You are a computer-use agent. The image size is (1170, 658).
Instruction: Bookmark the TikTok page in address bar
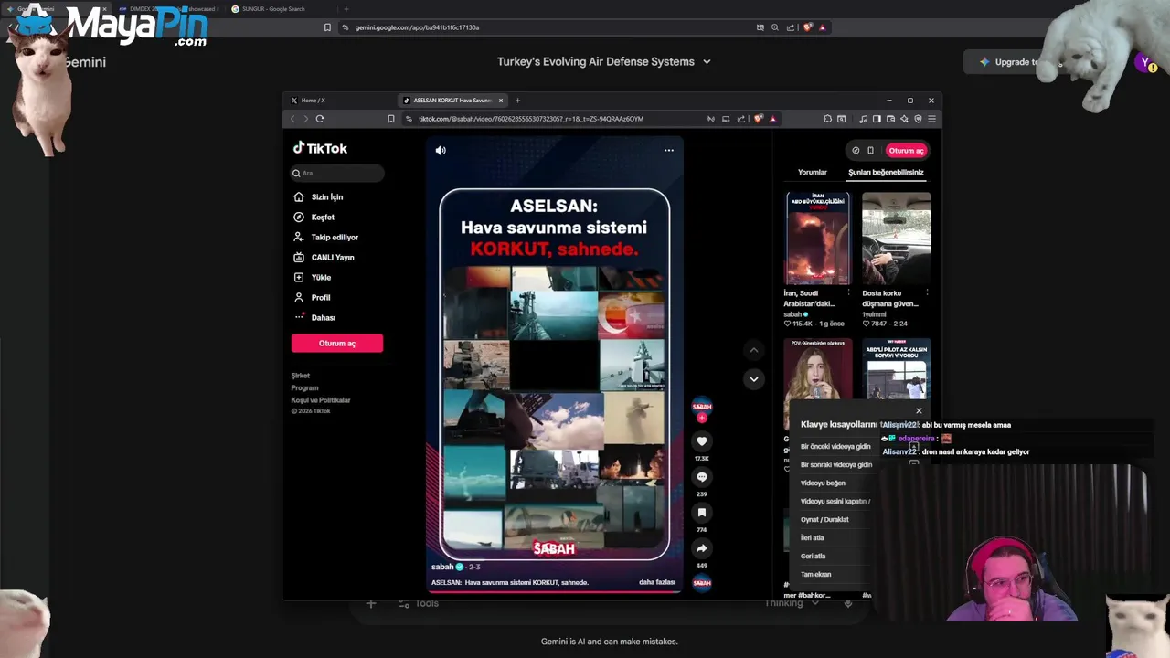coord(391,119)
